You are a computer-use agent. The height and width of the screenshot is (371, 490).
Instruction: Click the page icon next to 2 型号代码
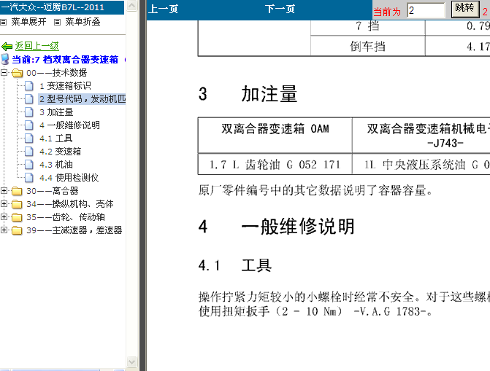[28, 99]
